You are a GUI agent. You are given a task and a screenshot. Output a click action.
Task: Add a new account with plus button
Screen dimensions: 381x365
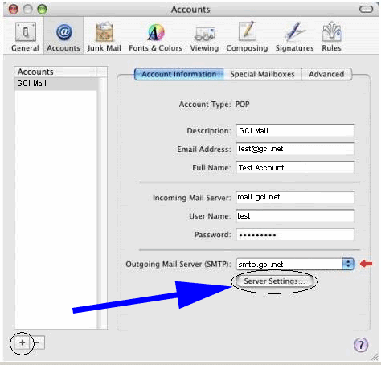pyautogui.click(x=23, y=342)
